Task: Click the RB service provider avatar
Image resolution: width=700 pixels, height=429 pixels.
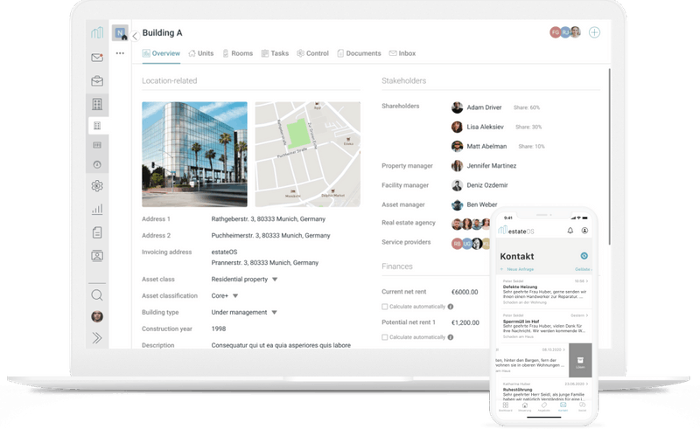Action: (457, 244)
